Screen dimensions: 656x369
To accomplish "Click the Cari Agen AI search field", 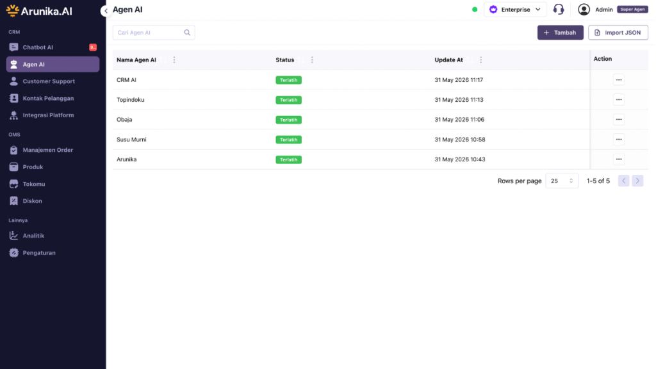I will (x=154, y=33).
